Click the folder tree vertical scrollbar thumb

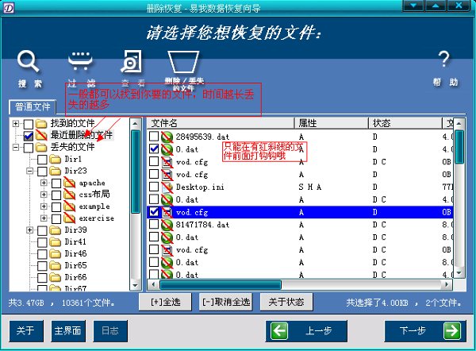(x=136, y=172)
